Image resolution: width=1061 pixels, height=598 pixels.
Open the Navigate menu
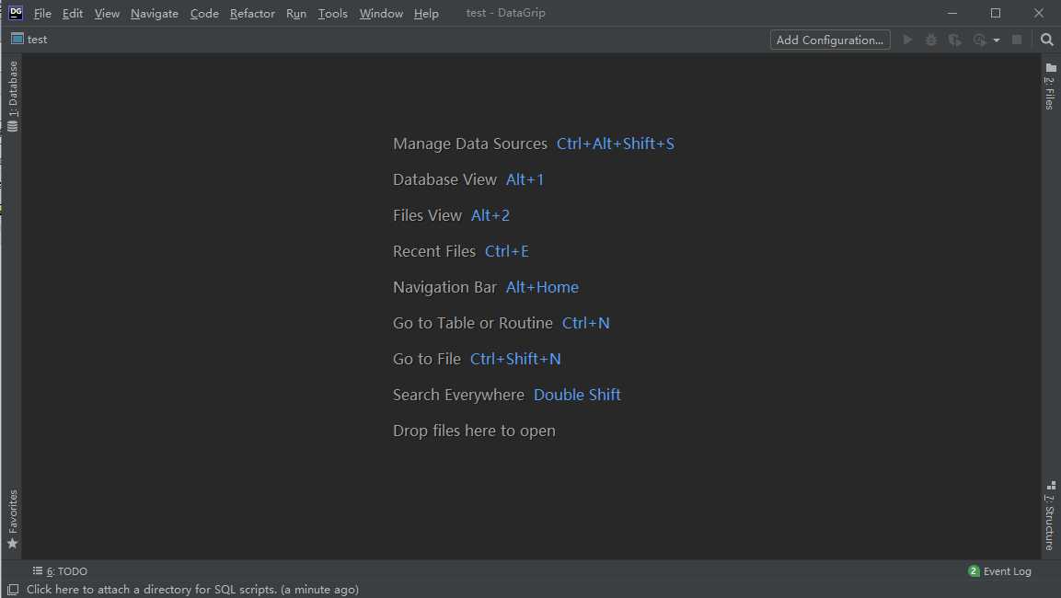pyautogui.click(x=155, y=14)
